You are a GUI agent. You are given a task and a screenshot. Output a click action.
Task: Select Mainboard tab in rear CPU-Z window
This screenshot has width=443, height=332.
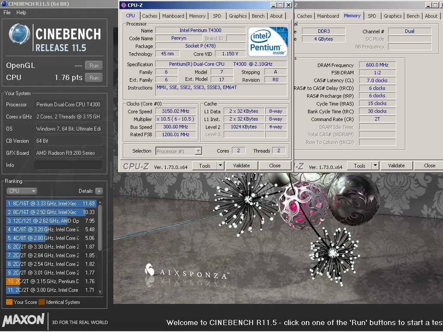(x=328, y=16)
